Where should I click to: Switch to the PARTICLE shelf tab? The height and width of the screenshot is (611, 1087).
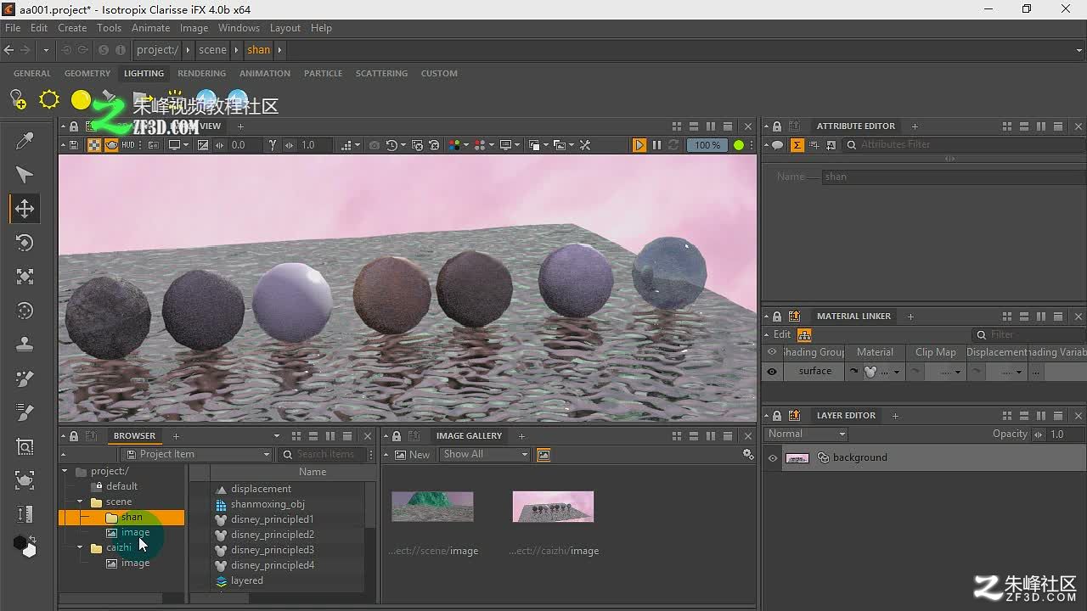(x=324, y=74)
